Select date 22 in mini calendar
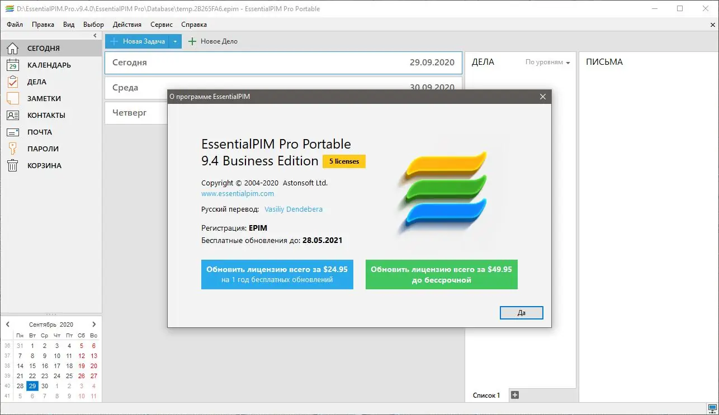The height and width of the screenshot is (415, 719). 32,376
